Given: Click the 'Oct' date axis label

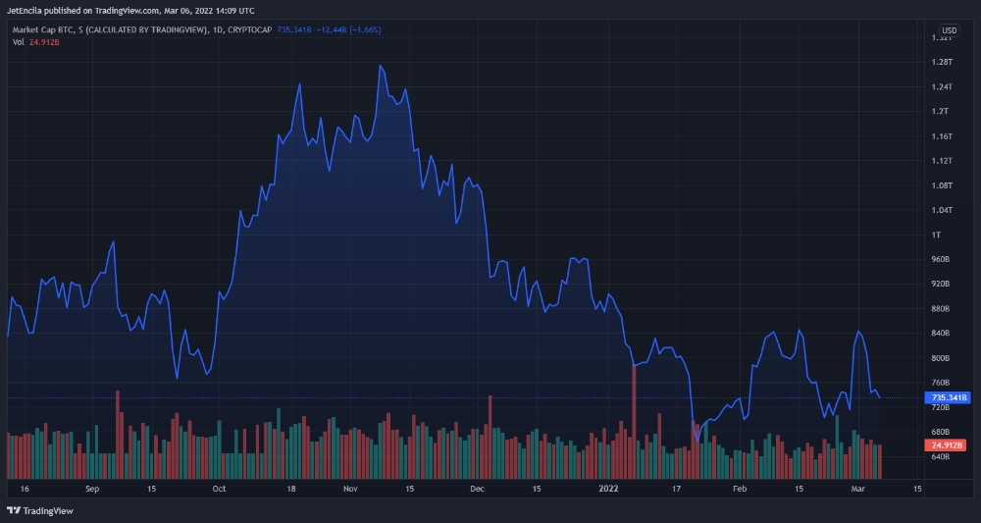Looking at the screenshot, I should [219, 489].
